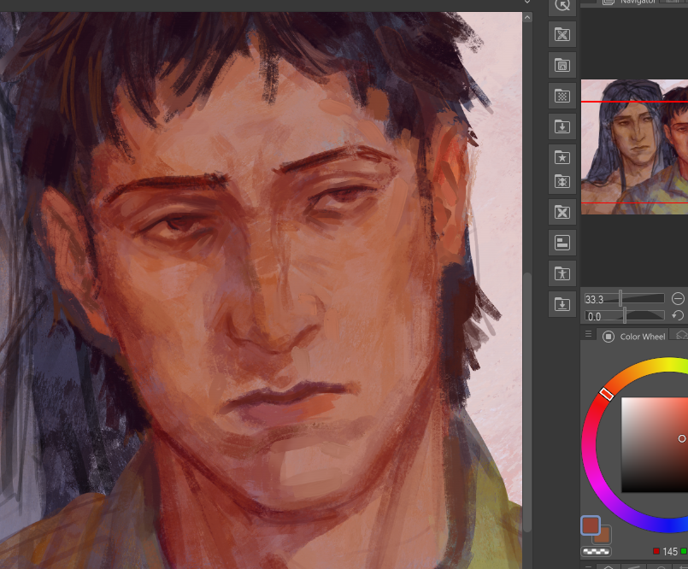Open the Color Wheel panel hamburger menu

coord(588,334)
